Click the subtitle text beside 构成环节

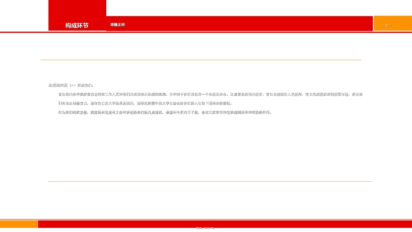pyautogui.click(x=118, y=25)
